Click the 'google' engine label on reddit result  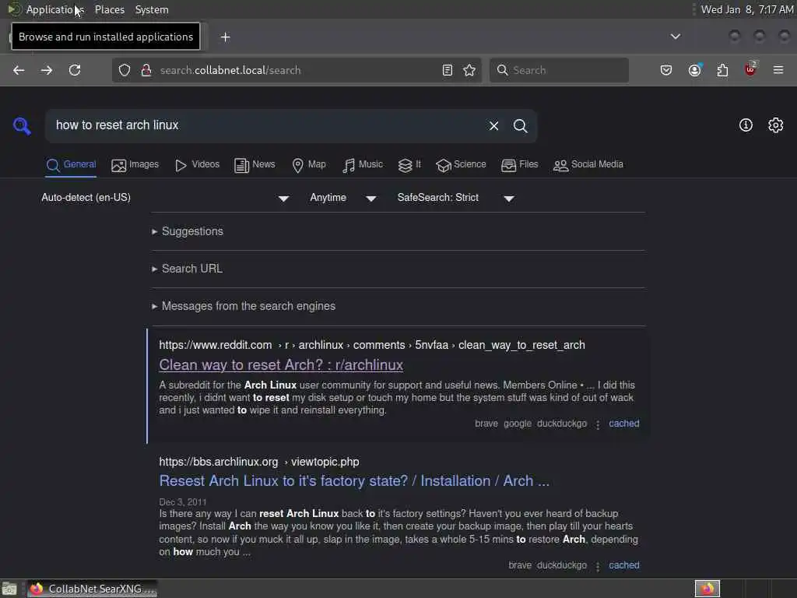pyautogui.click(x=518, y=424)
